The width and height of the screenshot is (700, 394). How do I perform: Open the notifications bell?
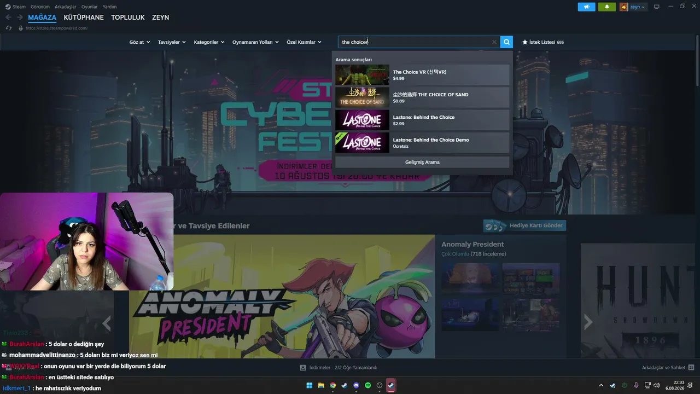[x=606, y=7]
